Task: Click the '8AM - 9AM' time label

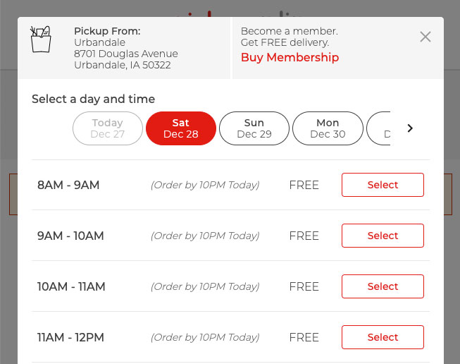Action: pyautogui.click(x=68, y=185)
